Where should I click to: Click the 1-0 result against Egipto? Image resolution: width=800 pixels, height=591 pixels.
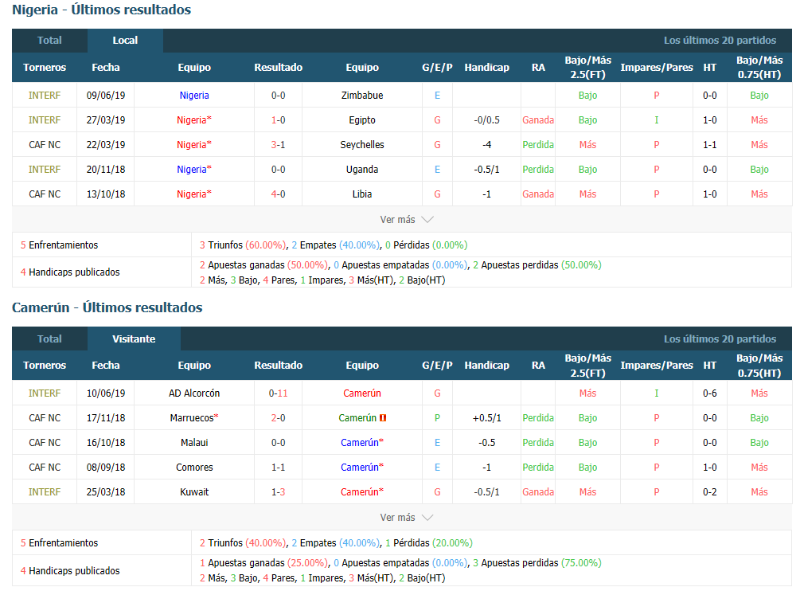click(x=278, y=120)
